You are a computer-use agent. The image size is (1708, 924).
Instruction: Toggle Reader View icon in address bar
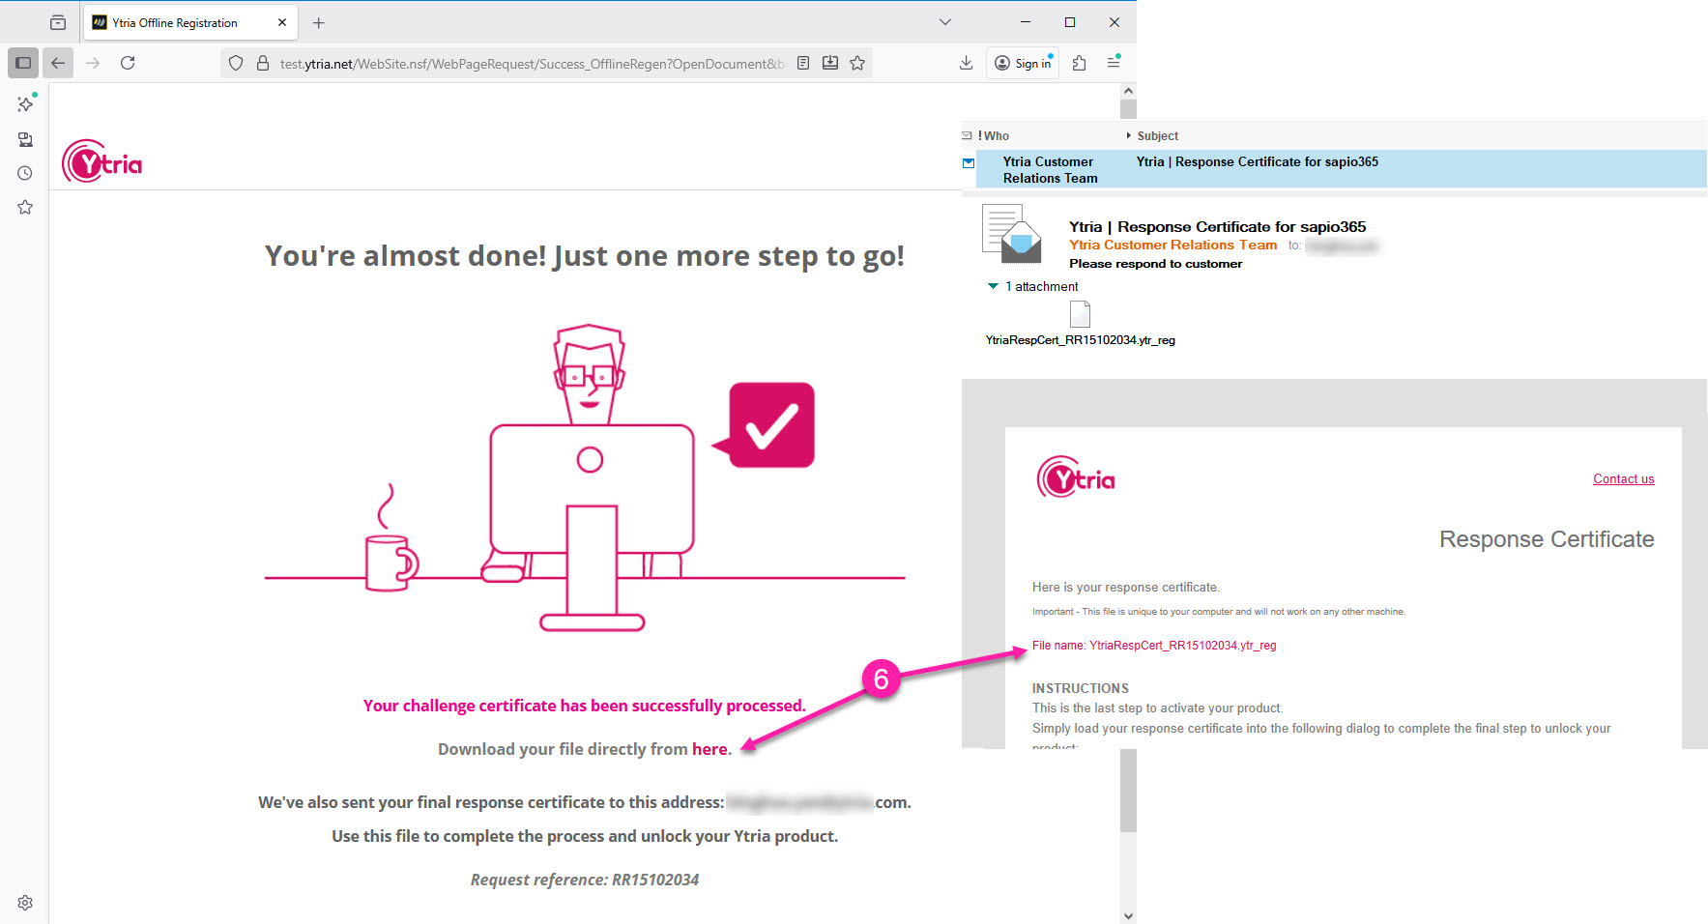pyautogui.click(x=803, y=63)
